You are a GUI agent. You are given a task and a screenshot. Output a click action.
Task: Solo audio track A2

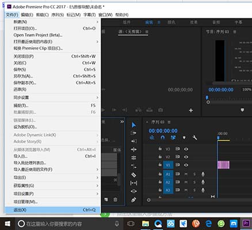tap(194, 182)
